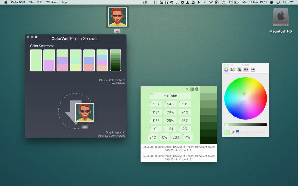The height and width of the screenshot is (186, 298).
Task: Load the green, purple, pink triad scheme
Action: click(62, 60)
